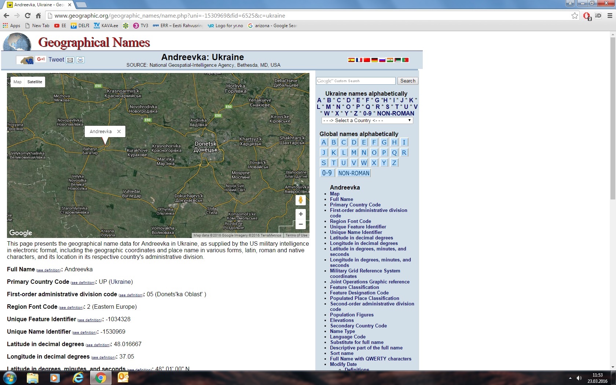Close the Andreevka map info bubble
This screenshot has height=385, width=616.
pos(119,131)
